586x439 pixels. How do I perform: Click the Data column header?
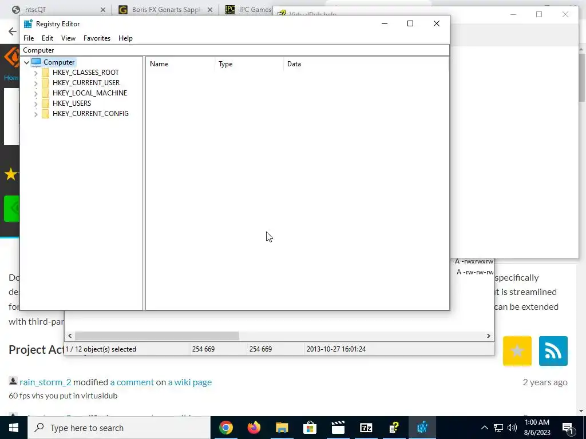[366, 64]
